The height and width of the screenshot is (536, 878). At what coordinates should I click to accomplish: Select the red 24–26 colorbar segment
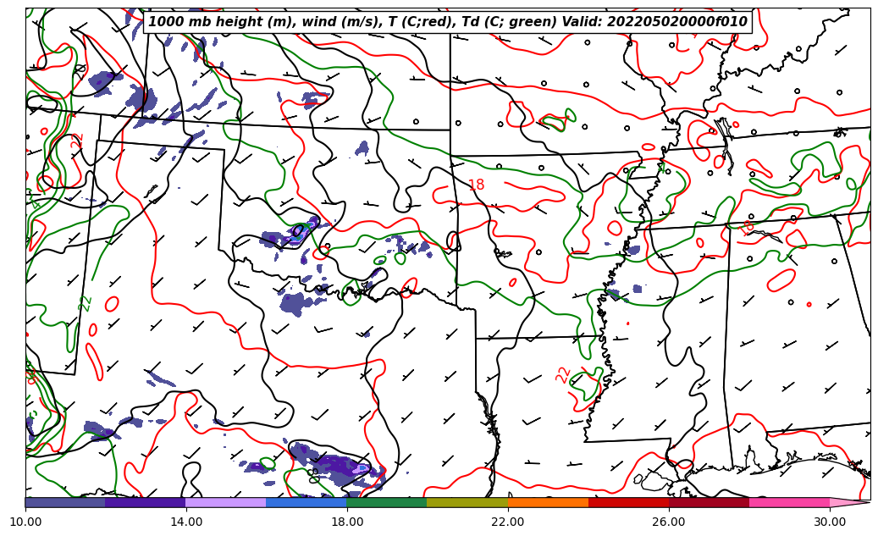pyautogui.click(x=628, y=502)
